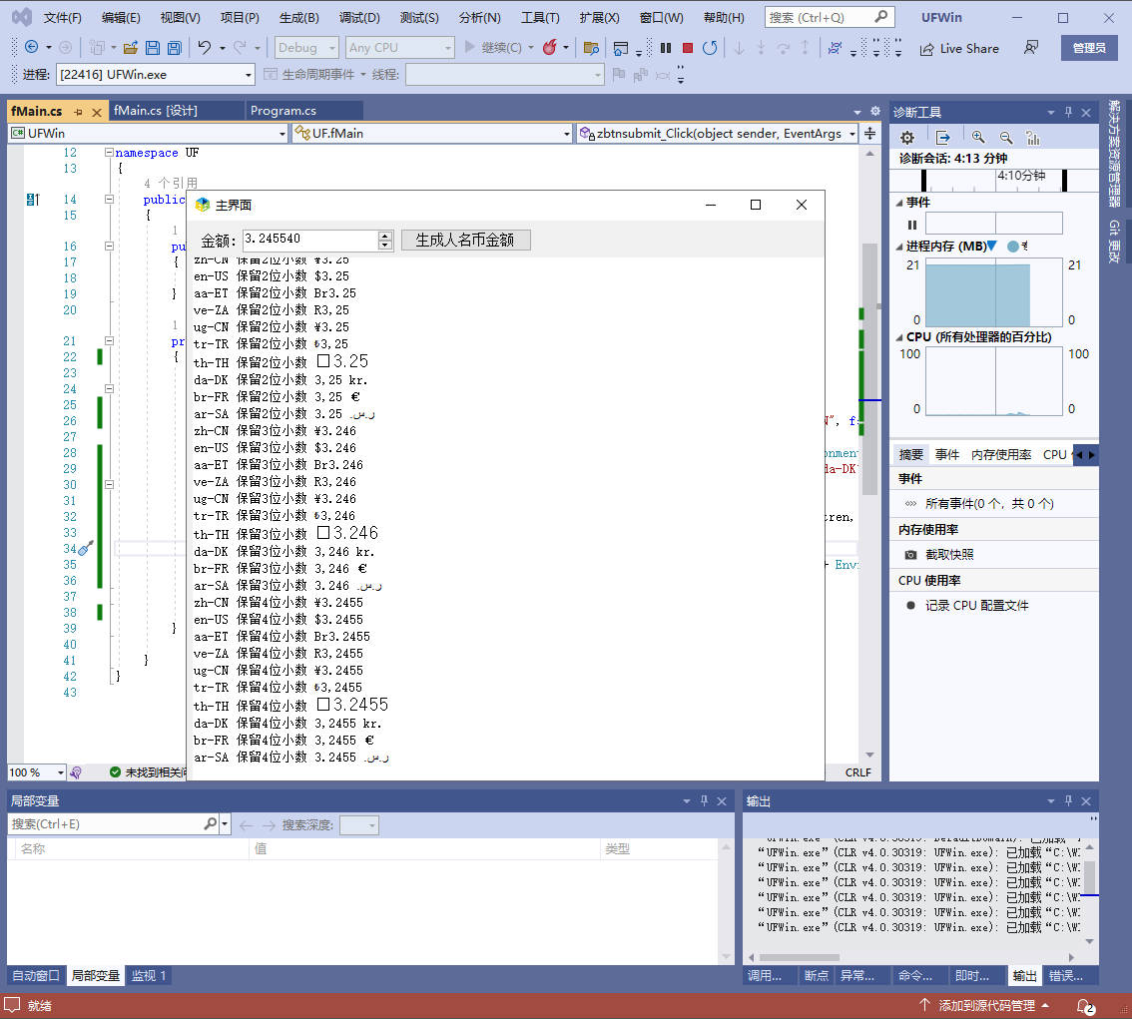Switch to 自动窗口 tab
1132x1019 pixels.
click(x=36, y=976)
